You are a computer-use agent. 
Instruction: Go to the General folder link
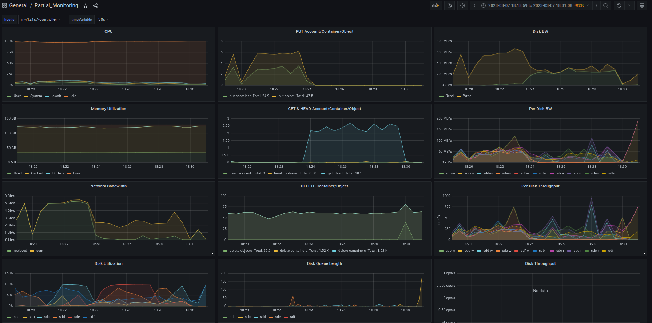point(18,6)
